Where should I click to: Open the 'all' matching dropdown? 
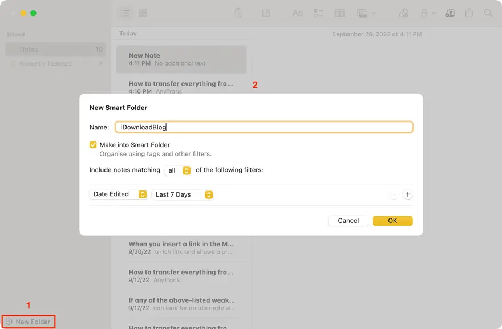click(178, 170)
